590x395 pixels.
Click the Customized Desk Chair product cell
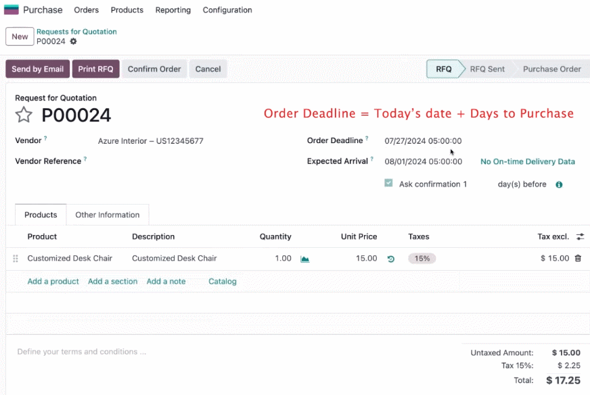tap(70, 259)
